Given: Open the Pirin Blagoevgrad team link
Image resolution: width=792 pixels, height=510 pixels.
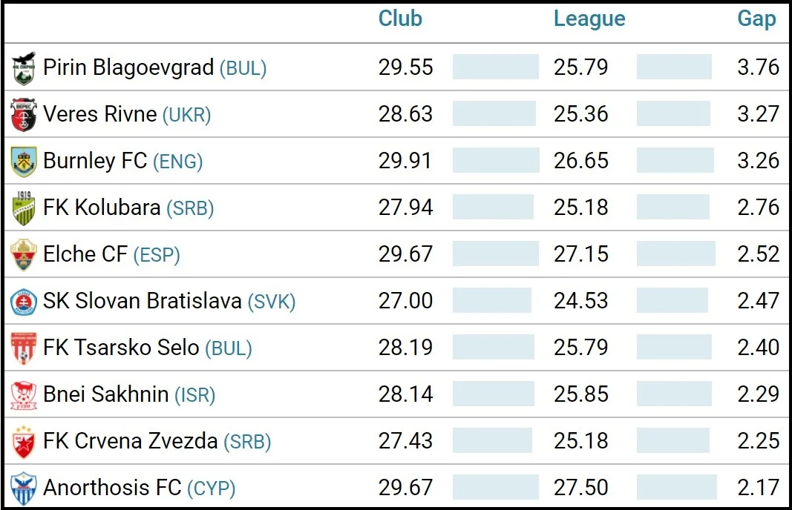Looking at the screenshot, I should pos(128,67).
